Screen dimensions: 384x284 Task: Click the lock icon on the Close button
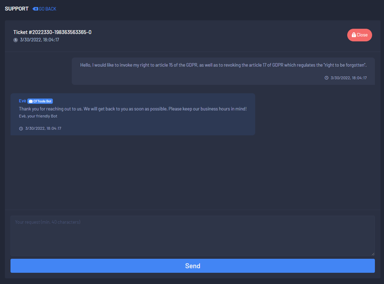click(354, 35)
